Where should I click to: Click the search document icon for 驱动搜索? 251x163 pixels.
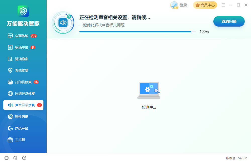(10, 59)
